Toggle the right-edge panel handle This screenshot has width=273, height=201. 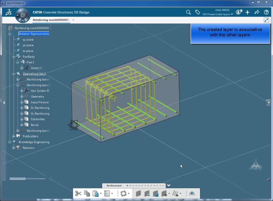tap(268, 103)
